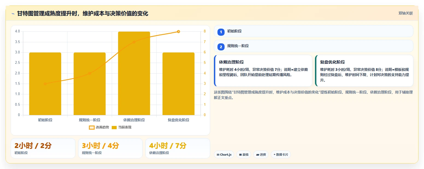
Task: Click the 复盘优化阶段 bar in chart
Action: coord(178,84)
